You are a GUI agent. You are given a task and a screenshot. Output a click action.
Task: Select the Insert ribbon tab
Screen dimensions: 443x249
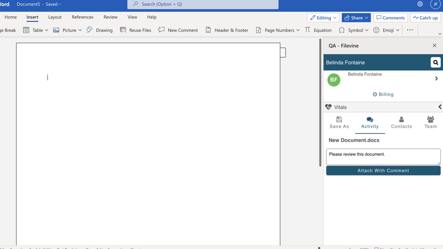(32, 17)
